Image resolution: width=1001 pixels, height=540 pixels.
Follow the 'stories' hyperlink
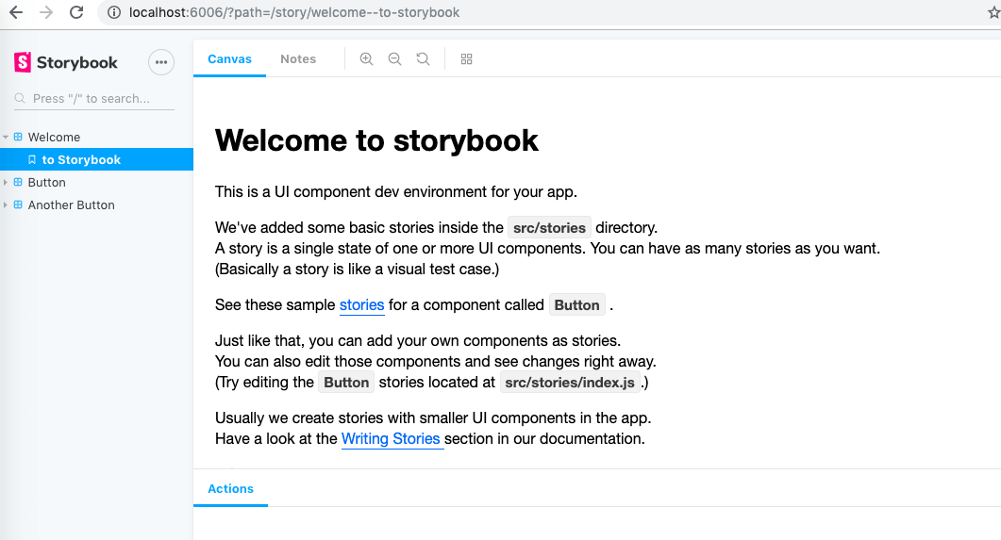click(x=362, y=305)
